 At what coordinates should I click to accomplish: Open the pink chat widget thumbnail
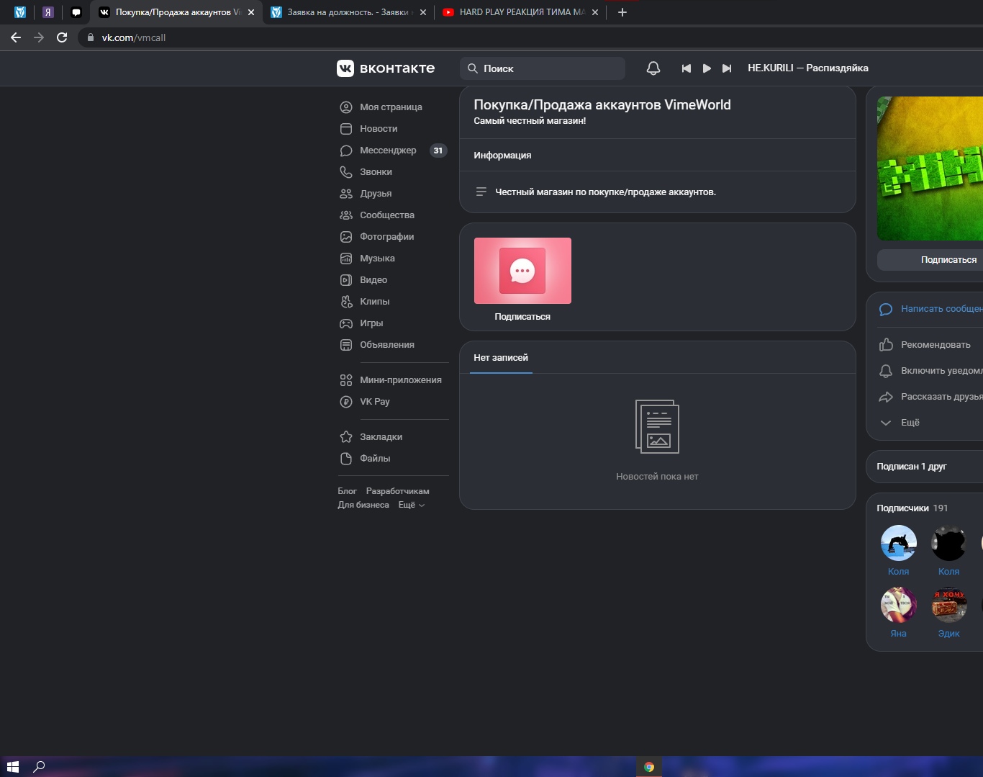coord(522,271)
